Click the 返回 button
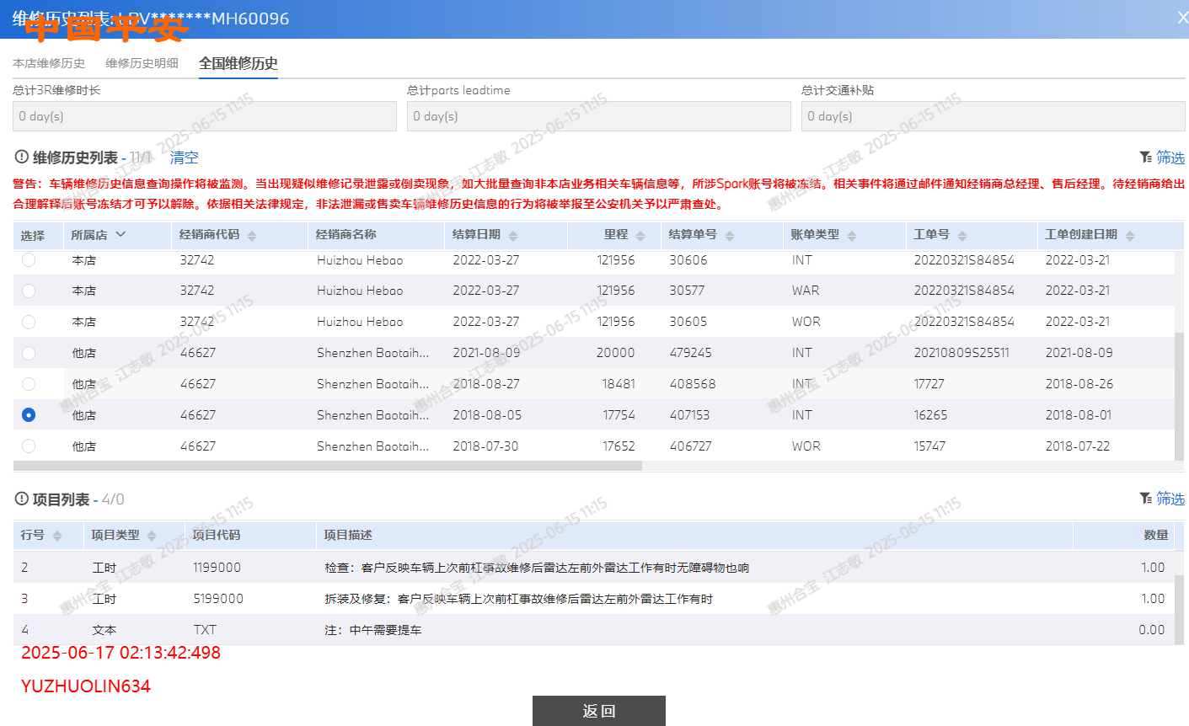This screenshot has width=1189, height=726. pos(599,711)
